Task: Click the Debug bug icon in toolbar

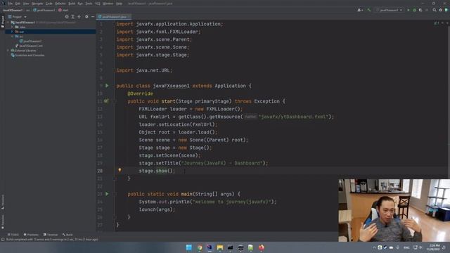Action: 414,10
